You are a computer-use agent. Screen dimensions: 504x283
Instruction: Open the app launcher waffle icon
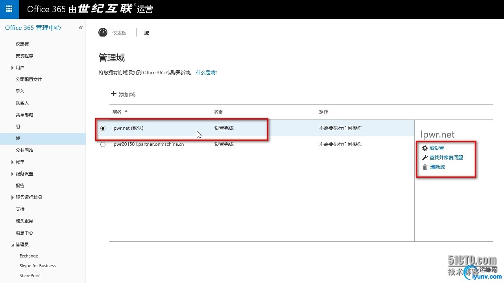[x=9, y=9]
